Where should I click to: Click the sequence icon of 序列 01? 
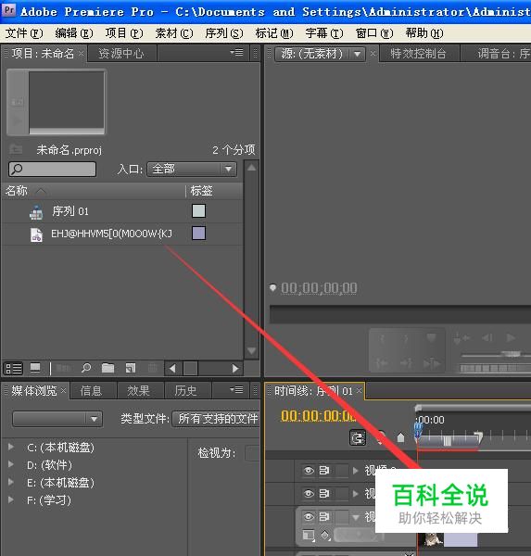pyautogui.click(x=36, y=212)
